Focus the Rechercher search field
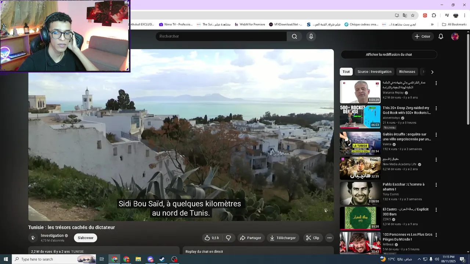The height and width of the screenshot is (264, 470). tap(221, 36)
